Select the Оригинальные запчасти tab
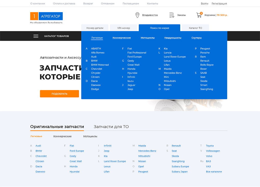Viewport: 260px width, 187px height. click(x=57, y=127)
